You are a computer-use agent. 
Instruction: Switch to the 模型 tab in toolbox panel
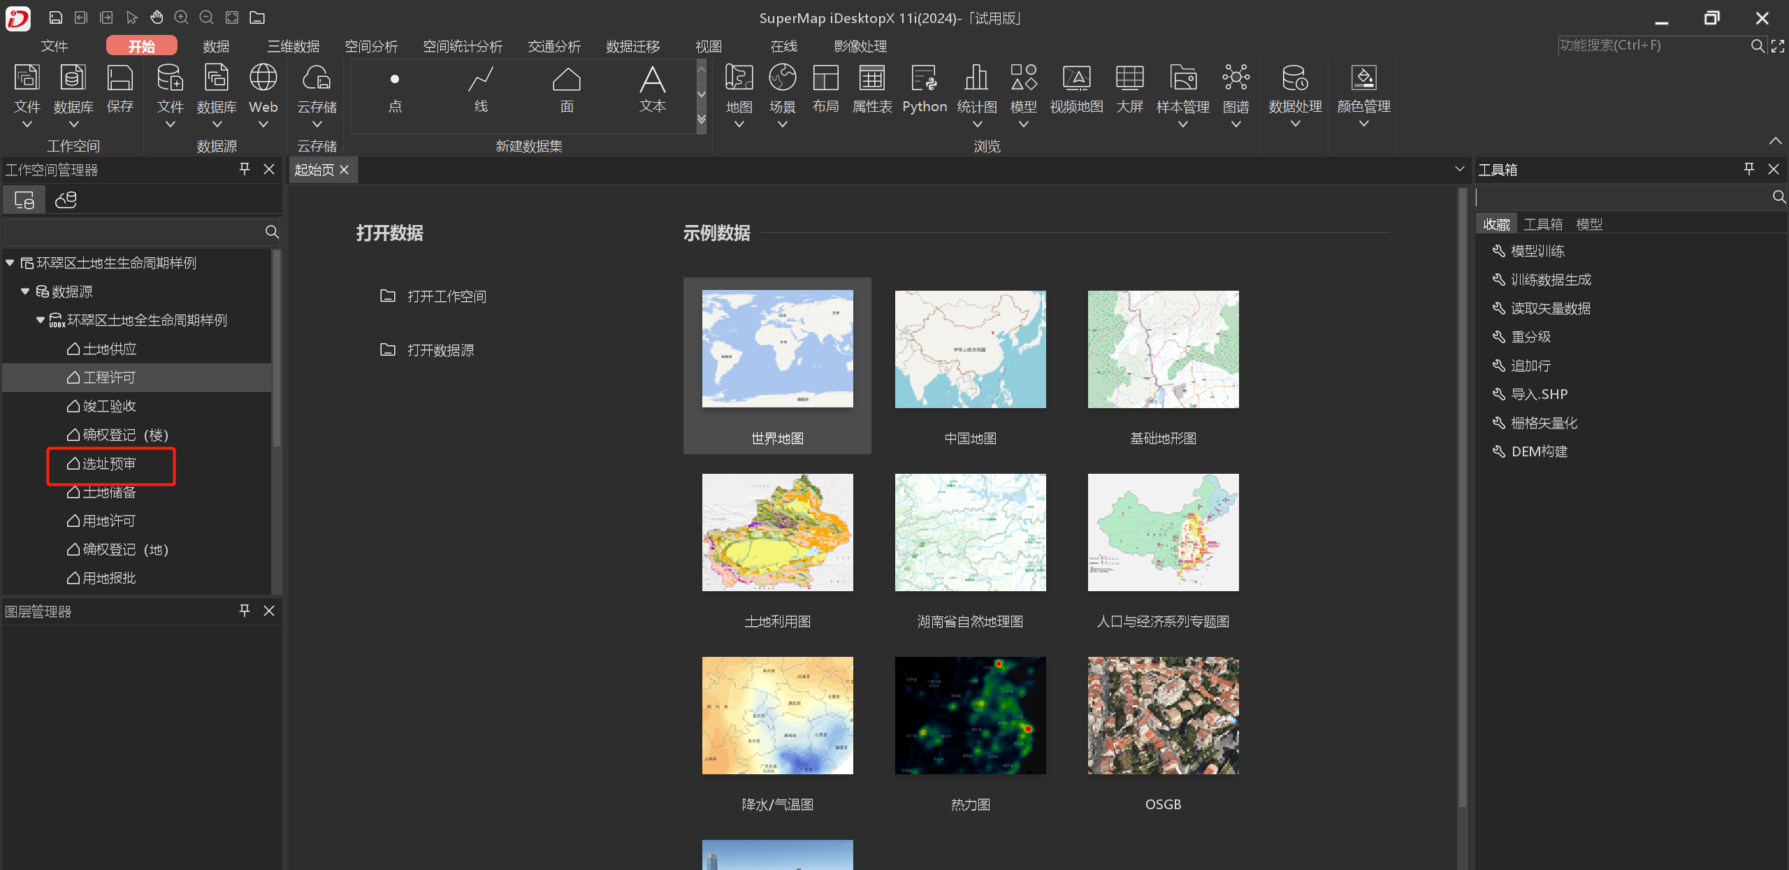click(x=1589, y=224)
